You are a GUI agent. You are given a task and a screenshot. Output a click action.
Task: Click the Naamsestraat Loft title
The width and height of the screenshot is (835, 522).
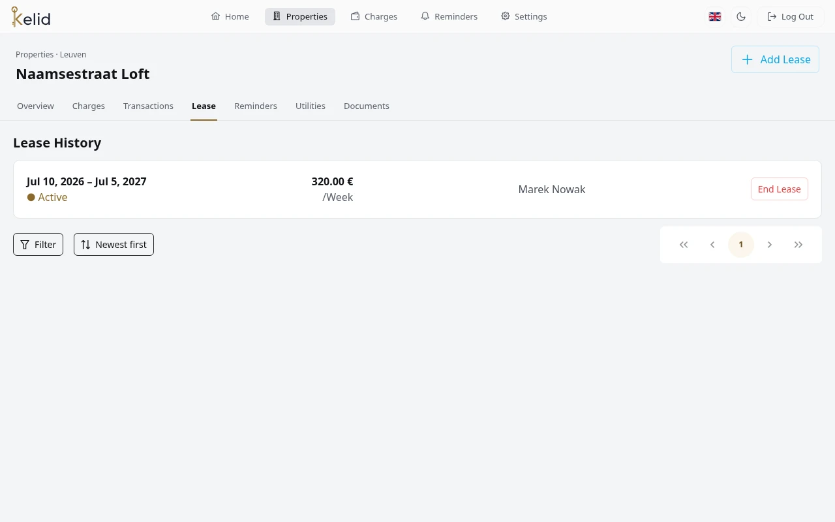pos(83,74)
